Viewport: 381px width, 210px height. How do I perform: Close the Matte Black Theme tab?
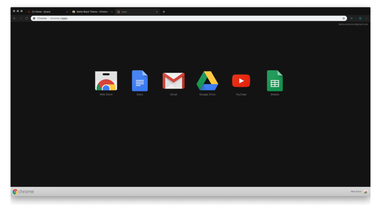coord(112,12)
